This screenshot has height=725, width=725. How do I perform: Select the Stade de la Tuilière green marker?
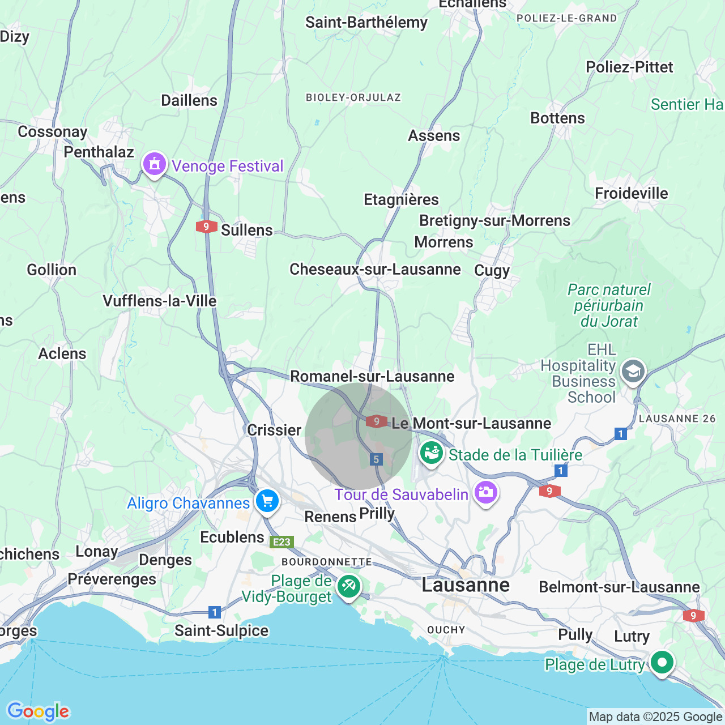click(x=432, y=454)
